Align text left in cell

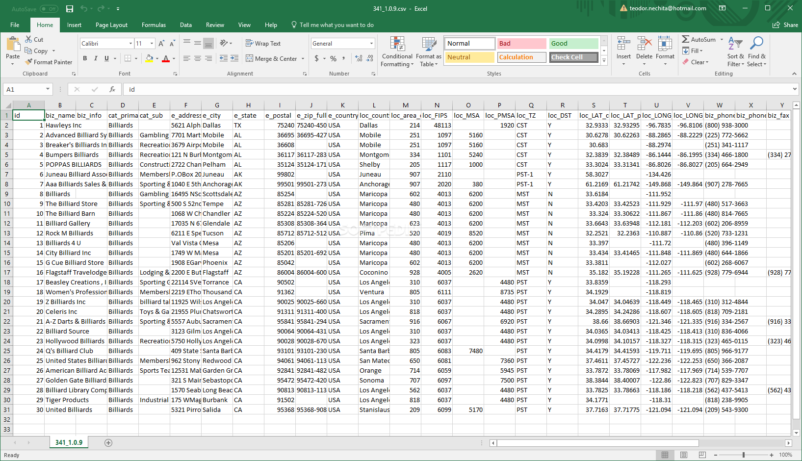(x=187, y=58)
